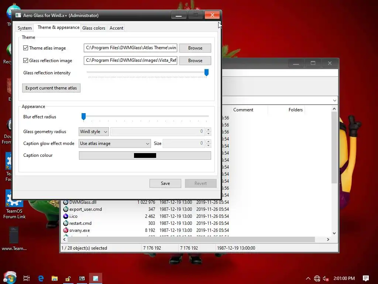Click network globe tray icon
Viewport: 378px width, 284px height.
(x=317, y=278)
